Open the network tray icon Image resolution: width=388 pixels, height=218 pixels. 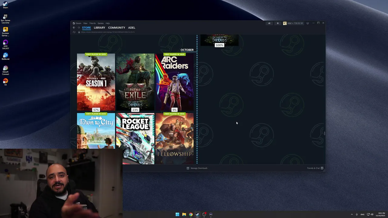pos(368,214)
